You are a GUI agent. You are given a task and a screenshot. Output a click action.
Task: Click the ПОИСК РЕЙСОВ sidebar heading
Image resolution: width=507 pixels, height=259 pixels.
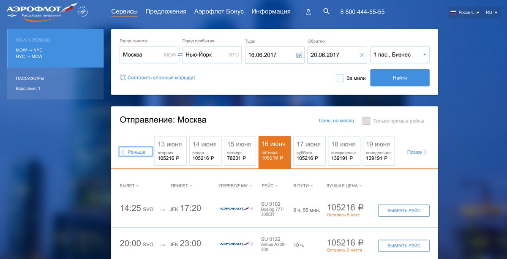coord(33,40)
